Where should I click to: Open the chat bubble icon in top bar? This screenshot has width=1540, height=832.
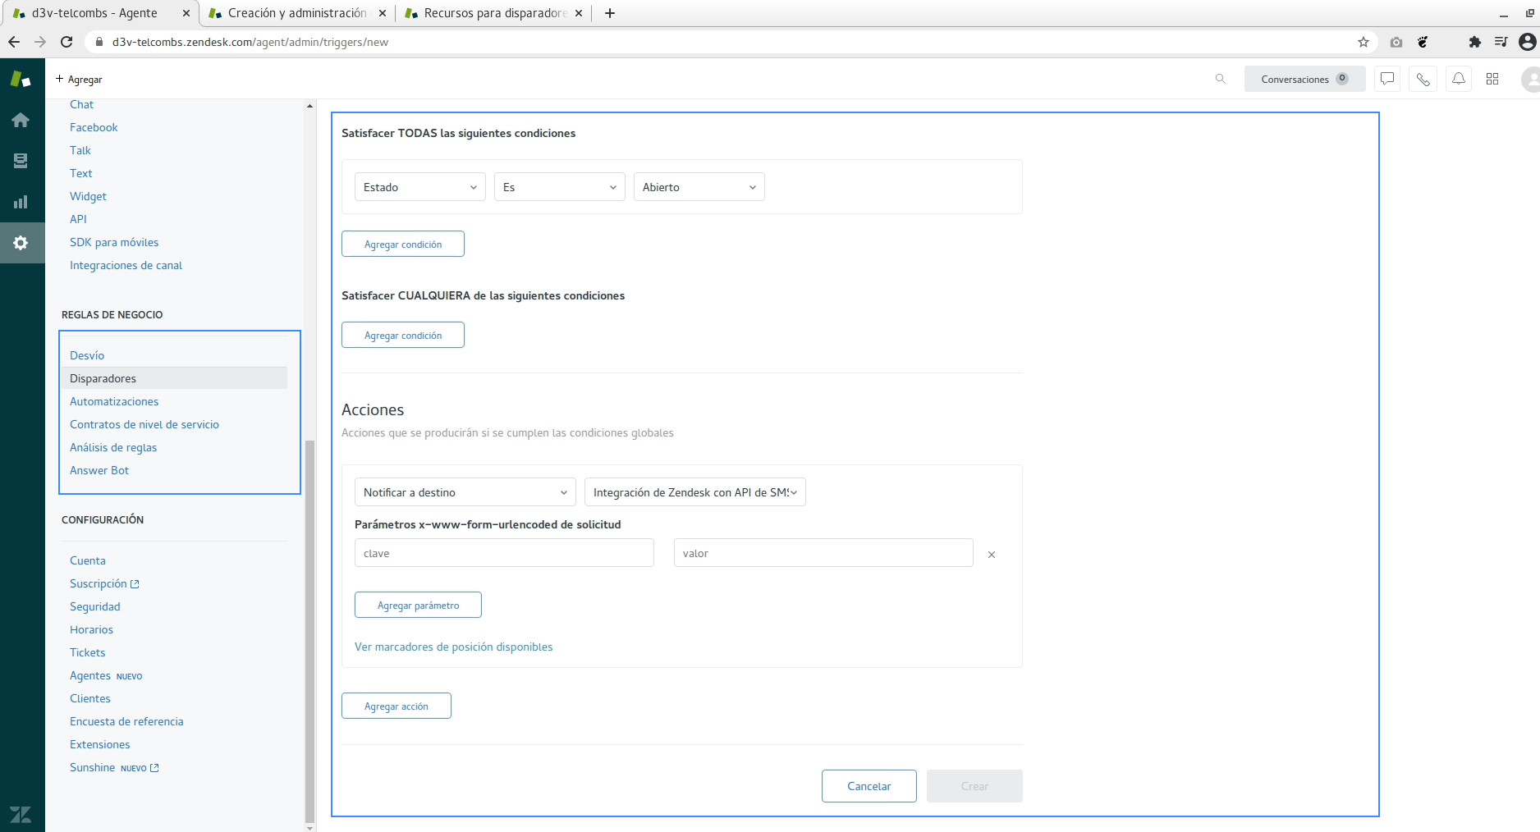(1387, 79)
